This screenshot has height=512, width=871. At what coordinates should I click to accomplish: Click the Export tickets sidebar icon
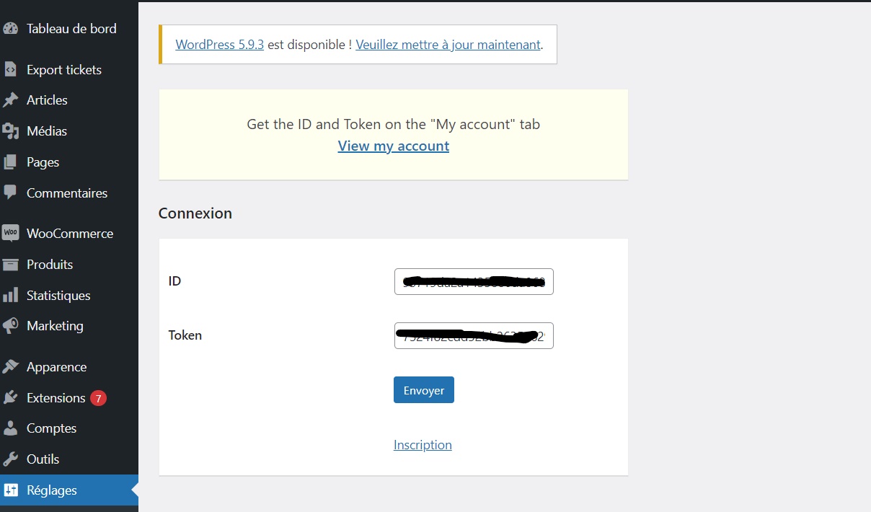[x=10, y=70]
